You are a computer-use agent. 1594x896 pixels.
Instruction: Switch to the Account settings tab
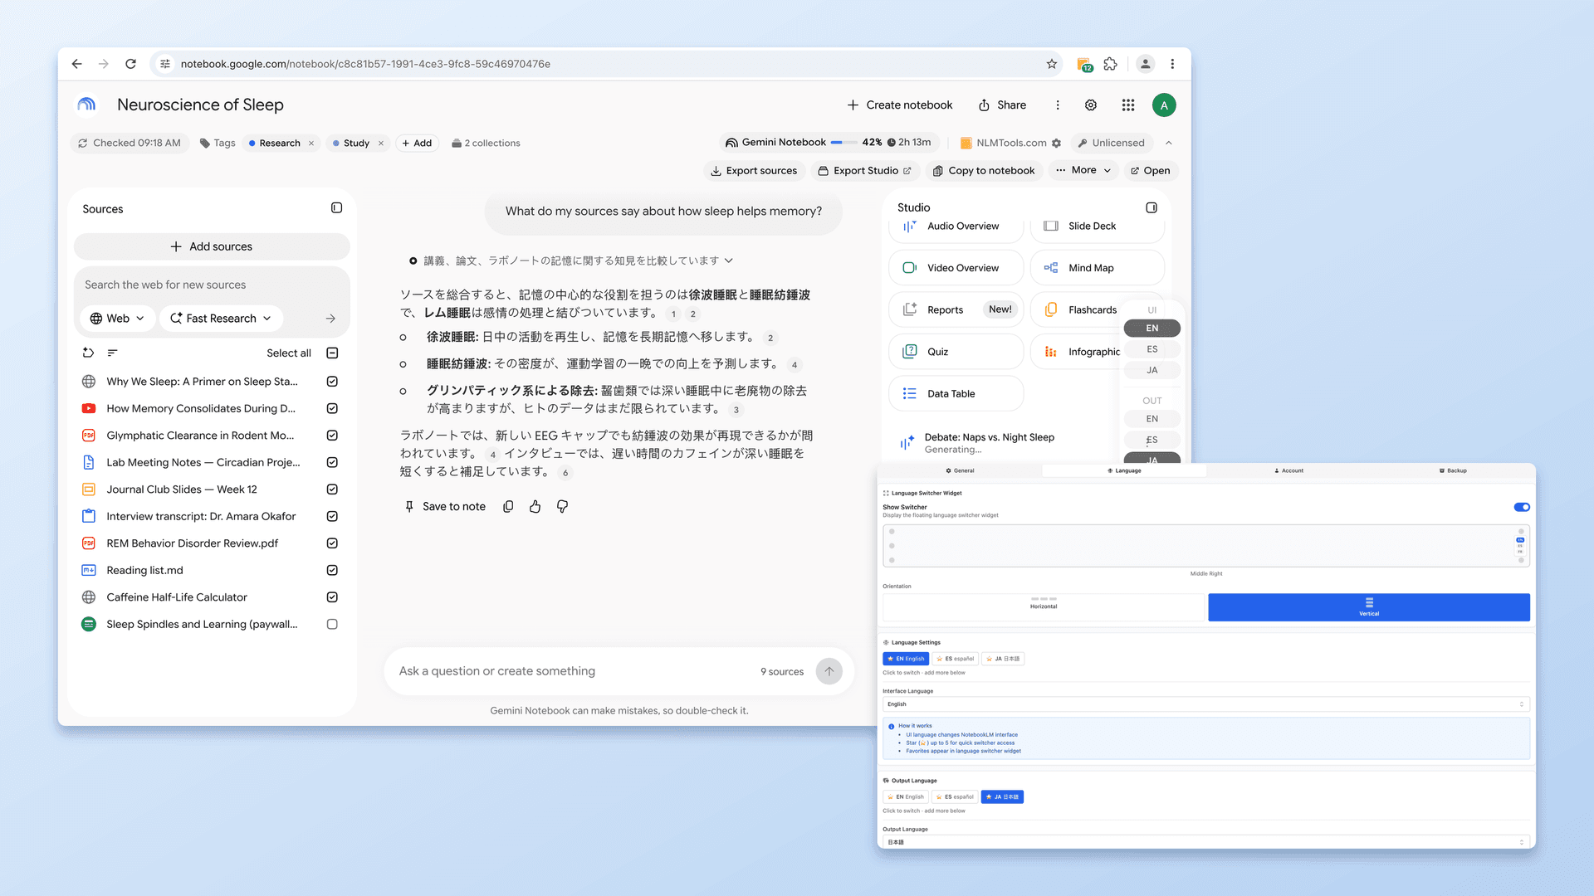pyautogui.click(x=1288, y=470)
